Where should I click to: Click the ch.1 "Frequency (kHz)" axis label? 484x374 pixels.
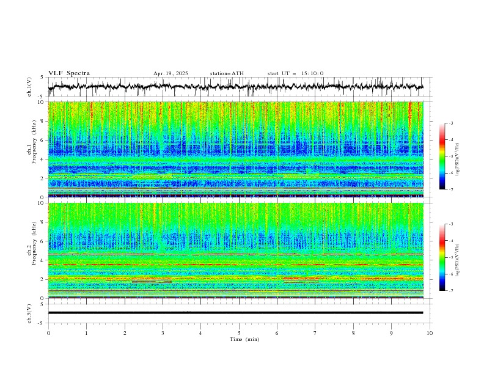click(x=34, y=142)
